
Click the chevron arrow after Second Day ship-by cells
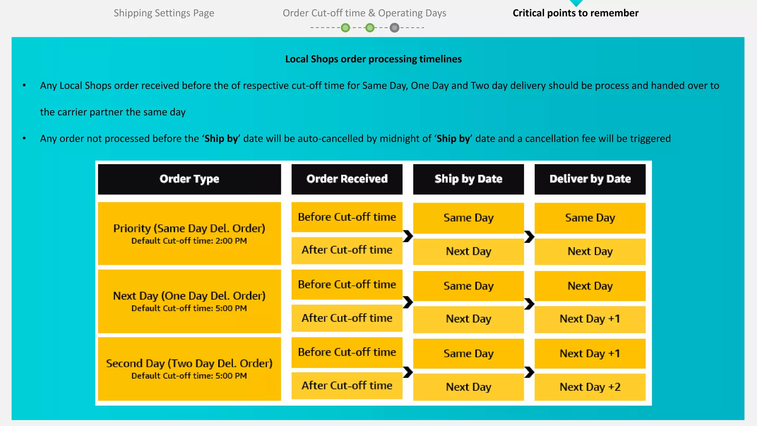[529, 372]
